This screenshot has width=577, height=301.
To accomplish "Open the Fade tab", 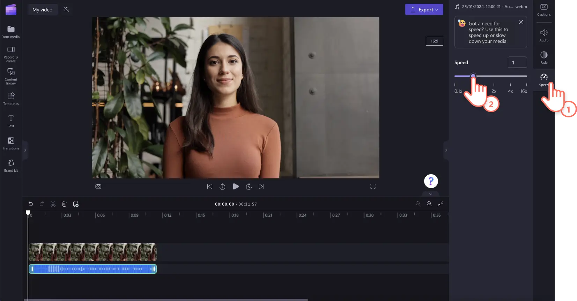I will [x=544, y=58].
